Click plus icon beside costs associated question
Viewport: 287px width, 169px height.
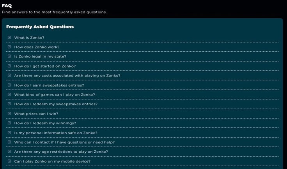click(9, 75)
